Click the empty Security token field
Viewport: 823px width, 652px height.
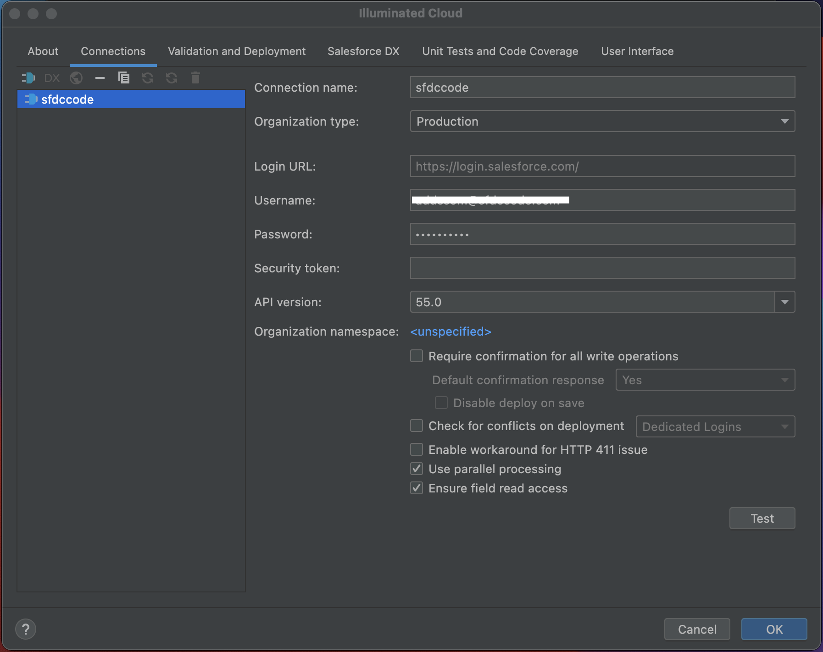tap(602, 268)
